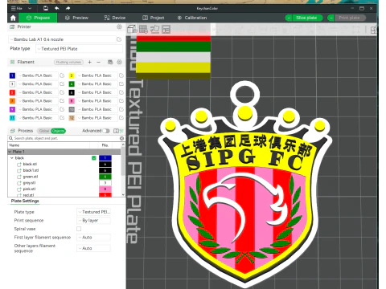The width and height of the screenshot is (386, 289).
Task: Click the Slice plate button
Action: tap(306, 18)
